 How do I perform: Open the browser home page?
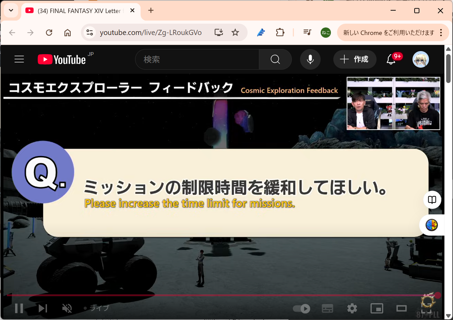click(68, 33)
